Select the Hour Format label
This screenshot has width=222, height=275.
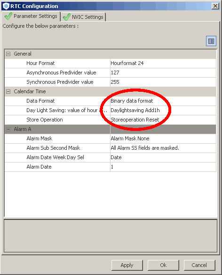40,63
